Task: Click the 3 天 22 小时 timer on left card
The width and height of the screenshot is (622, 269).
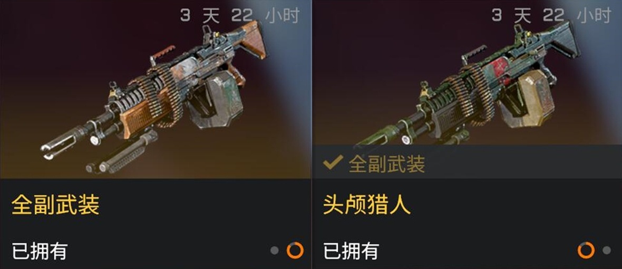Action: pos(240,16)
